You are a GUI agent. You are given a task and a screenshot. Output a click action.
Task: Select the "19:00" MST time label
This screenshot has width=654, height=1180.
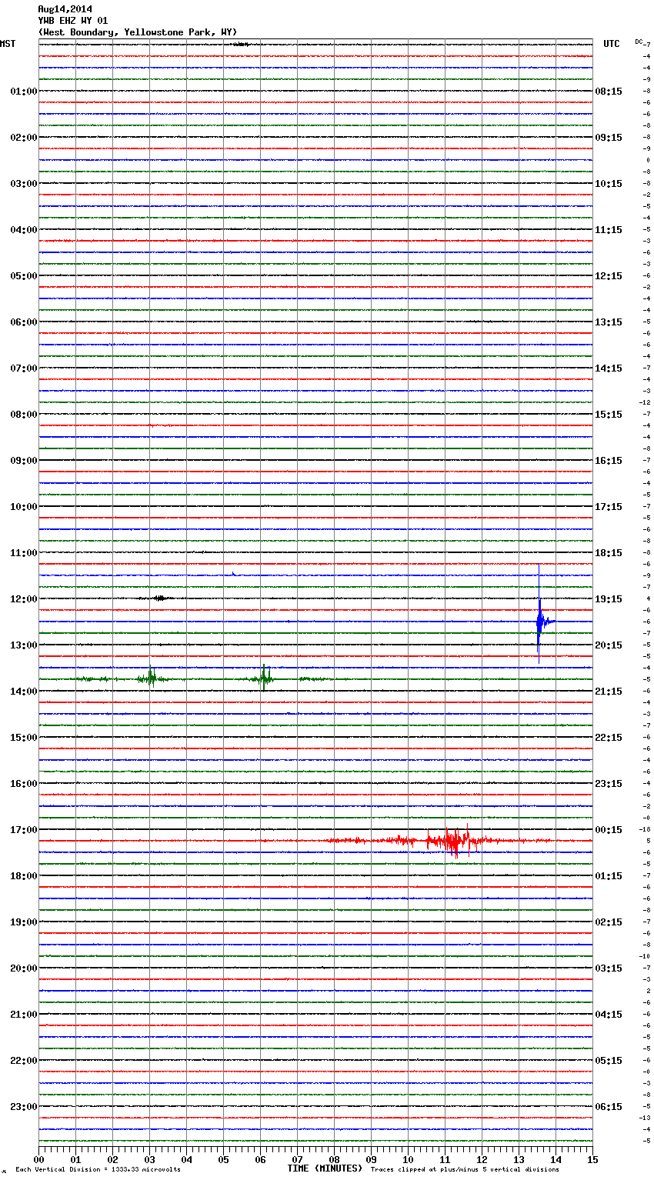[23, 922]
